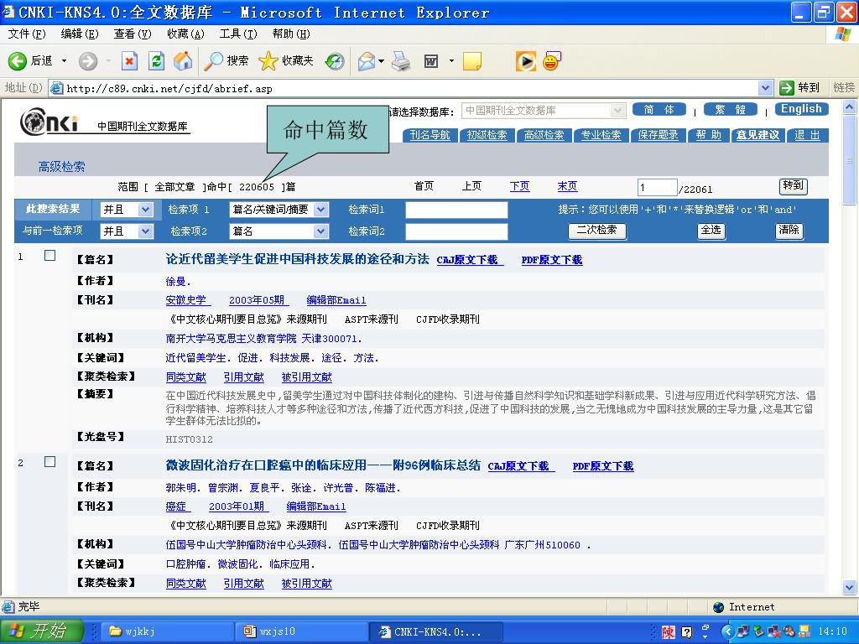Open the Search magnifier toolbar icon
Image resolution: width=859 pixels, height=644 pixels.
pos(212,60)
